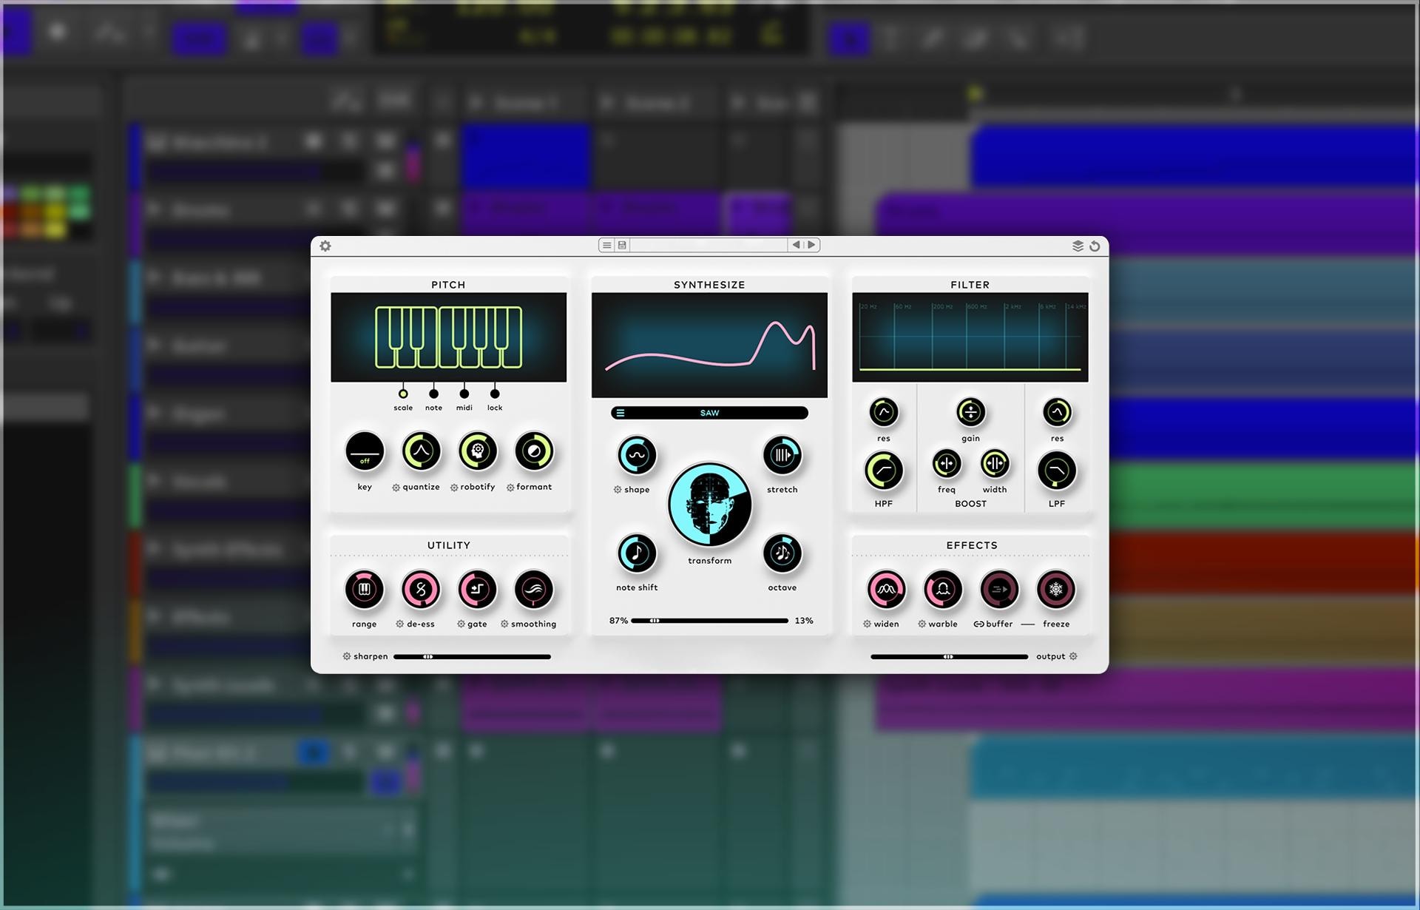
Task: Click the LPF filter knob
Action: (x=1057, y=471)
